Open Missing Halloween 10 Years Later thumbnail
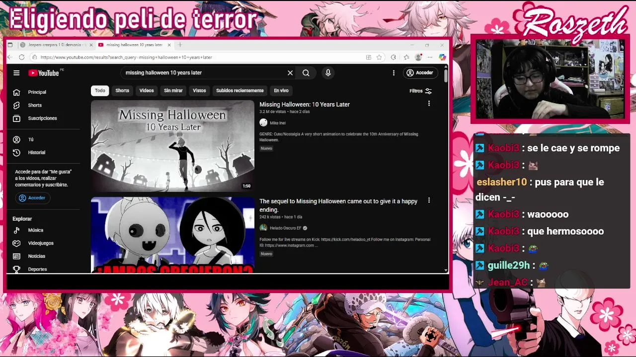The width and height of the screenshot is (636, 357). point(172,146)
